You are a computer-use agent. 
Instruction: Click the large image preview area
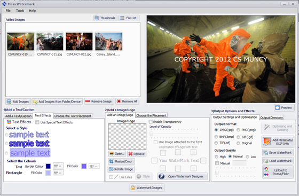tap(221, 59)
